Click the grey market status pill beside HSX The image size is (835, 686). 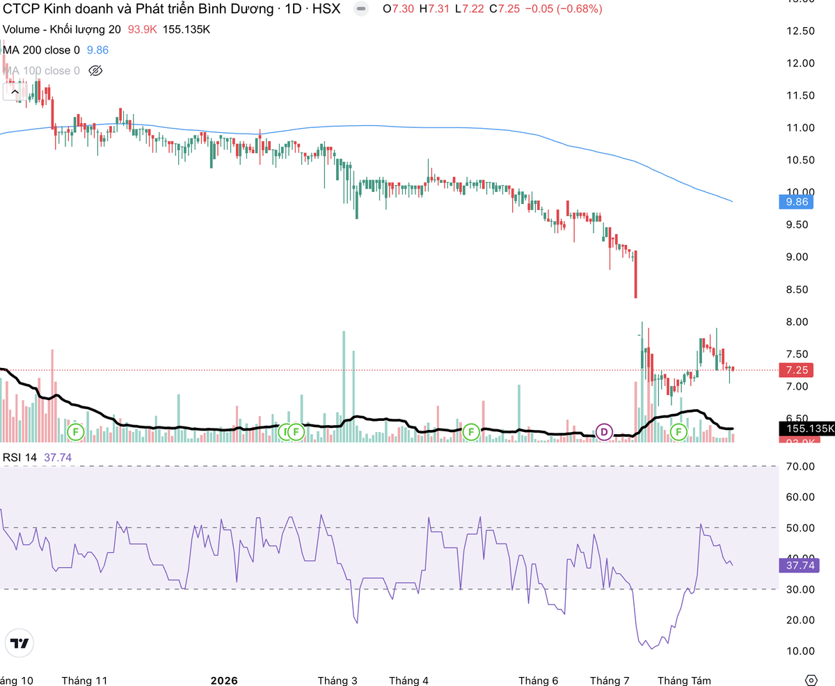coord(360,9)
